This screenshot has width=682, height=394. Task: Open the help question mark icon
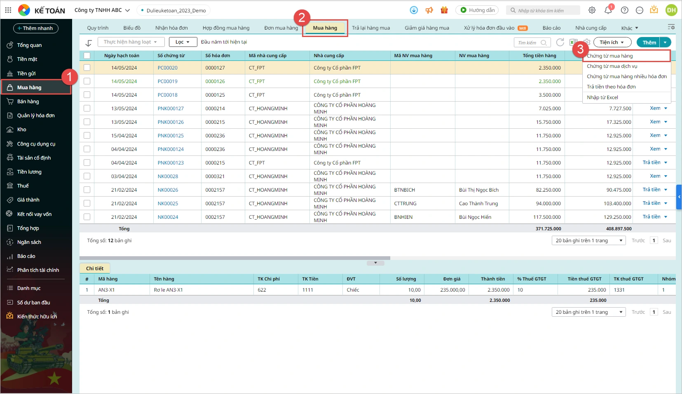pyautogui.click(x=625, y=10)
